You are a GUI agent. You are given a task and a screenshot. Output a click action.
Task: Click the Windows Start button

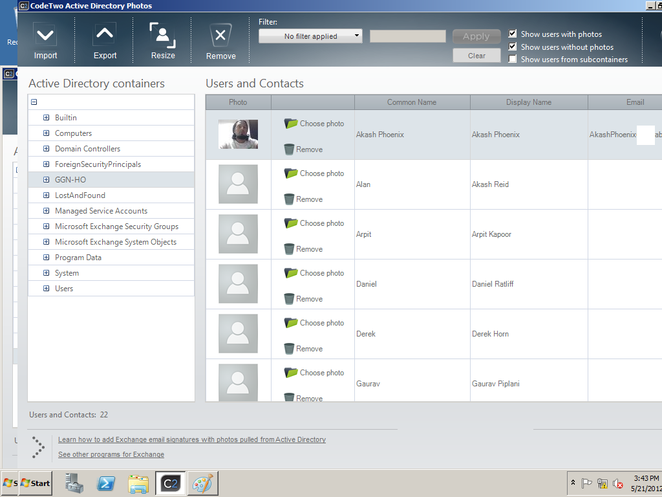(x=36, y=483)
